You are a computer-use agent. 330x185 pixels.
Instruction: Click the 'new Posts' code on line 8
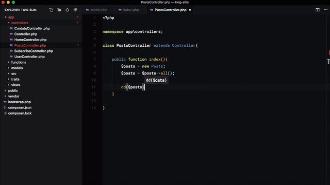click(x=153, y=66)
